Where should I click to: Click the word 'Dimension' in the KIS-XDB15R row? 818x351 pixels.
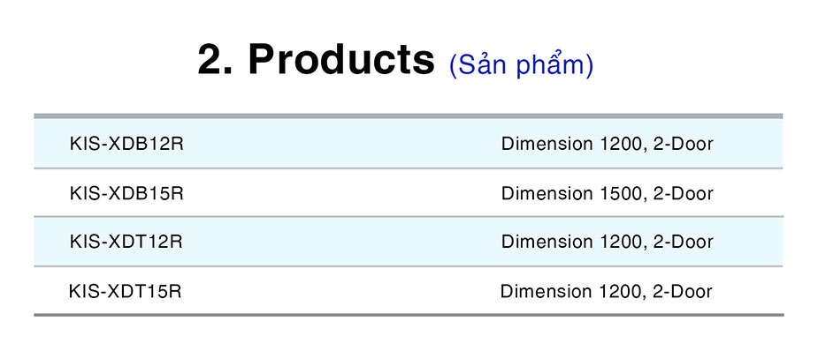(547, 193)
